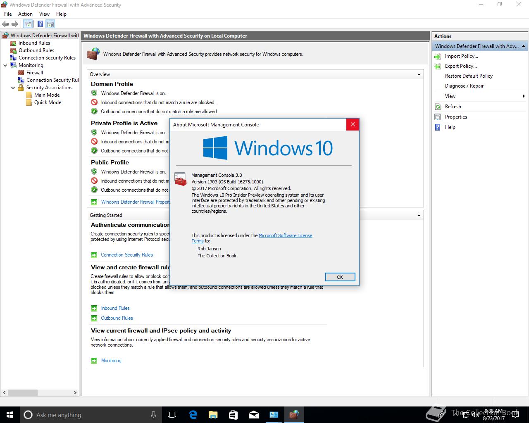
Task: Open the Help menu in menu bar
Action: click(61, 14)
